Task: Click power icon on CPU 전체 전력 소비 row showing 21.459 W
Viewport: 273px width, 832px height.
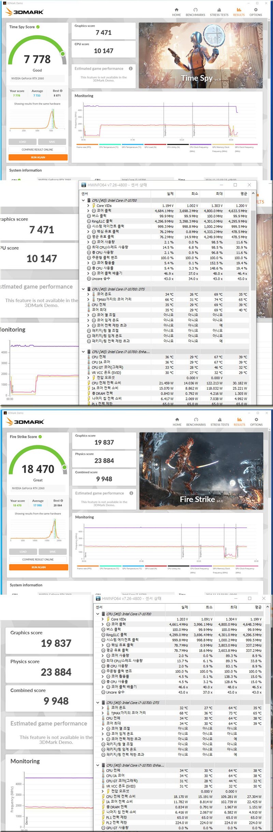Action: pos(89,383)
